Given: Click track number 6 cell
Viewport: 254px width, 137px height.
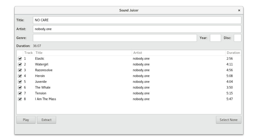Looking at the screenshot, I should pyautogui.click(x=25, y=87).
